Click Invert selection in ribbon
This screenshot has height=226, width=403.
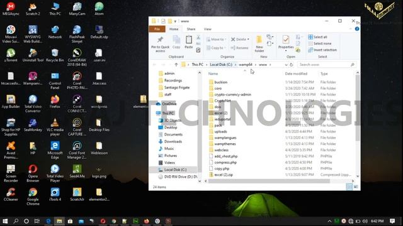point(322,50)
